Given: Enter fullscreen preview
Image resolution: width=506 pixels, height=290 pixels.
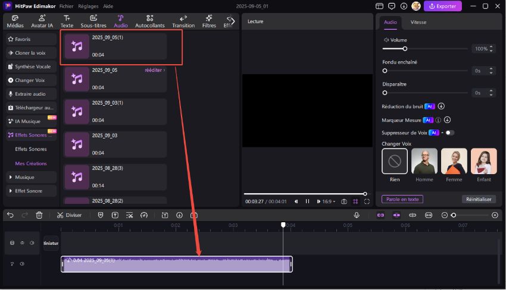Looking at the screenshot, I should coord(367,201).
